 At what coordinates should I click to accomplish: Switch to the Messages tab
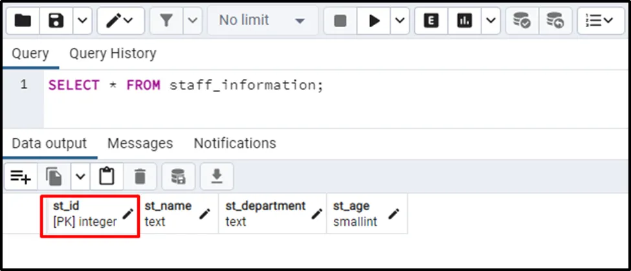pyautogui.click(x=140, y=143)
